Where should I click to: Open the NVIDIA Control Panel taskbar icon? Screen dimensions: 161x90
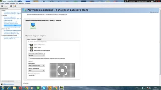(x=61, y=88)
